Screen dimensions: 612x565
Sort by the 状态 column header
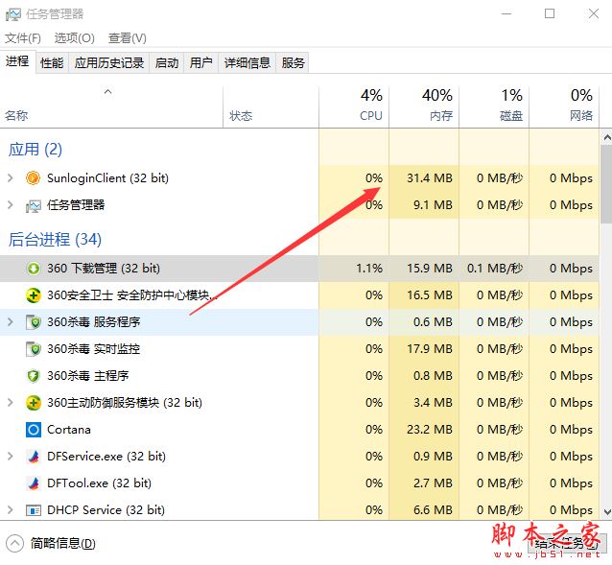point(271,106)
